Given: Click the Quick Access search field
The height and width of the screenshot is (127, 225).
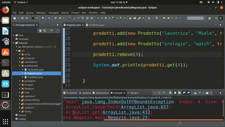Looking at the screenshot, I should point(195,18).
